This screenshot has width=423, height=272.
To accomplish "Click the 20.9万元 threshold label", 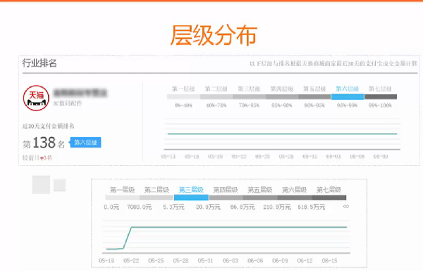I will click(x=208, y=207).
